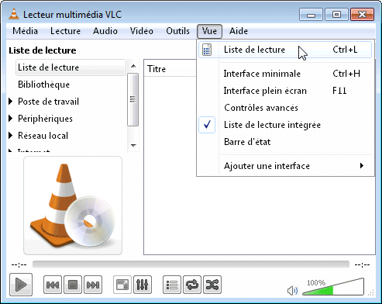This screenshot has height=304, width=382.
Task: Open the Outils menu
Action: pyautogui.click(x=177, y=31)
